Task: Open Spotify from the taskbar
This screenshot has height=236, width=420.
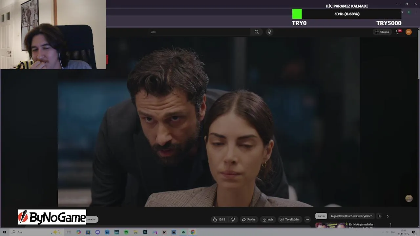Action: [x=126, y=232]
